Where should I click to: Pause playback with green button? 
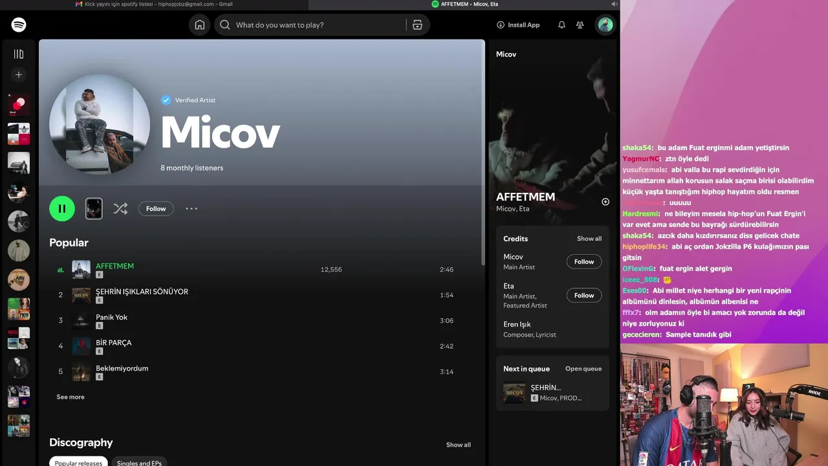tap(62, 208)
